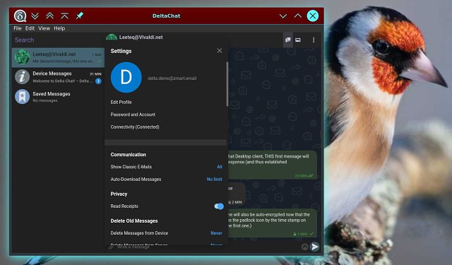Screen dimensions: 452x265
Task: Click the keep-above arrow with bar icon
Action: coord(64,16)
